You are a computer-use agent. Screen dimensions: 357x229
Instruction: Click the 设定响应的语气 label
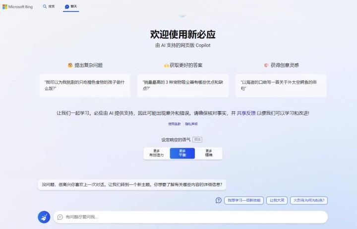pos(176,140)
